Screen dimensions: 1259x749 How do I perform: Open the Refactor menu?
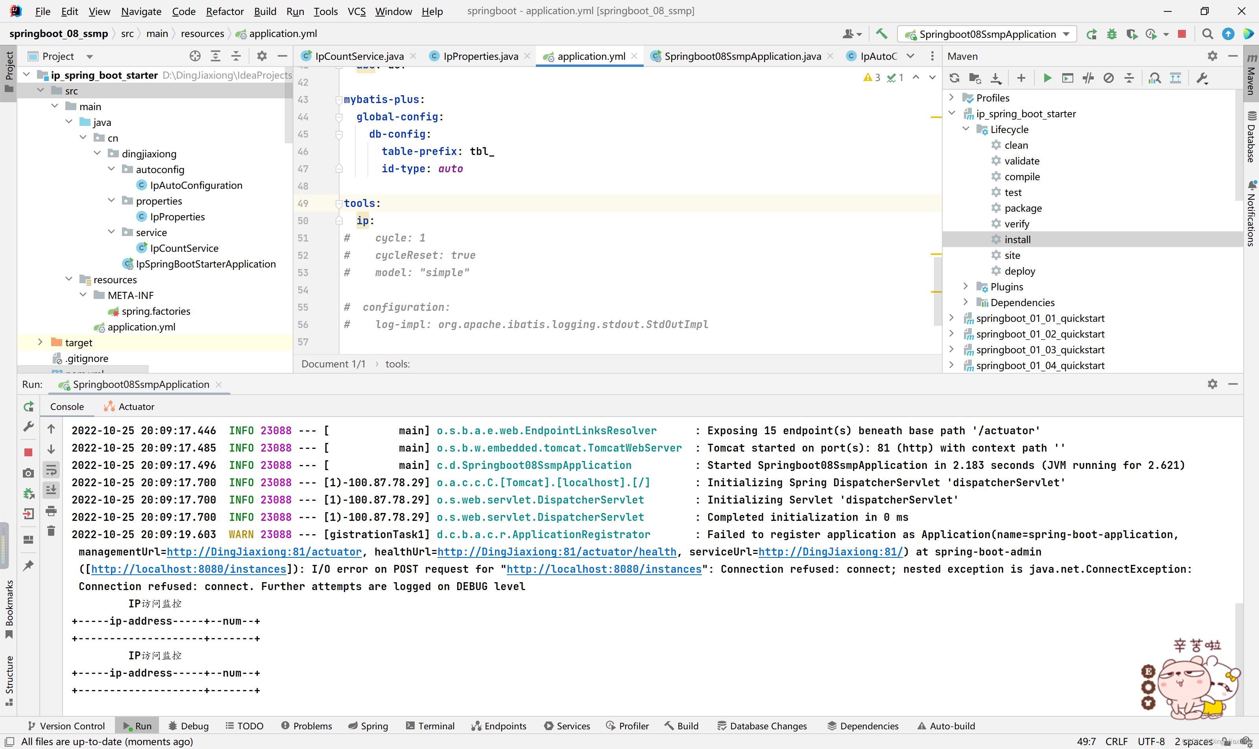(225, 11)
